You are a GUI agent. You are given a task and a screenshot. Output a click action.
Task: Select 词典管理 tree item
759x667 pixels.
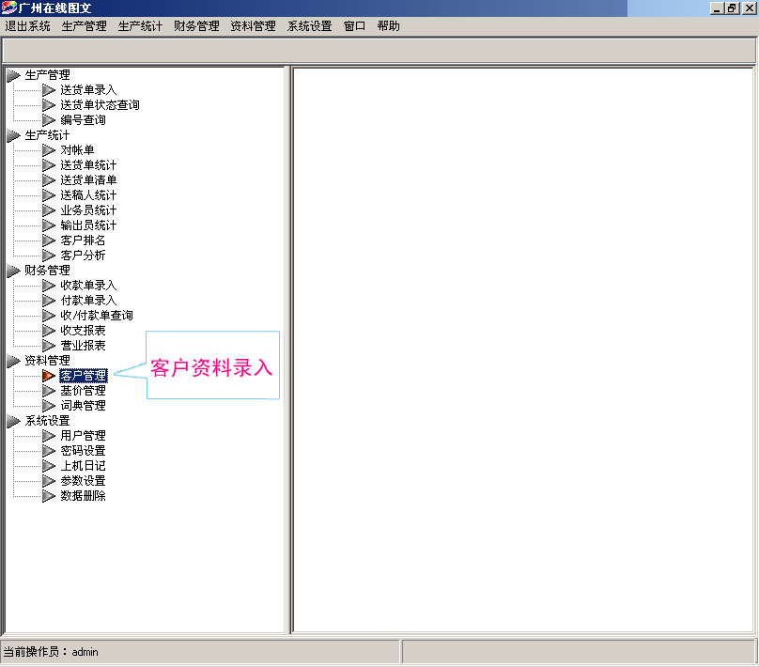83,405
